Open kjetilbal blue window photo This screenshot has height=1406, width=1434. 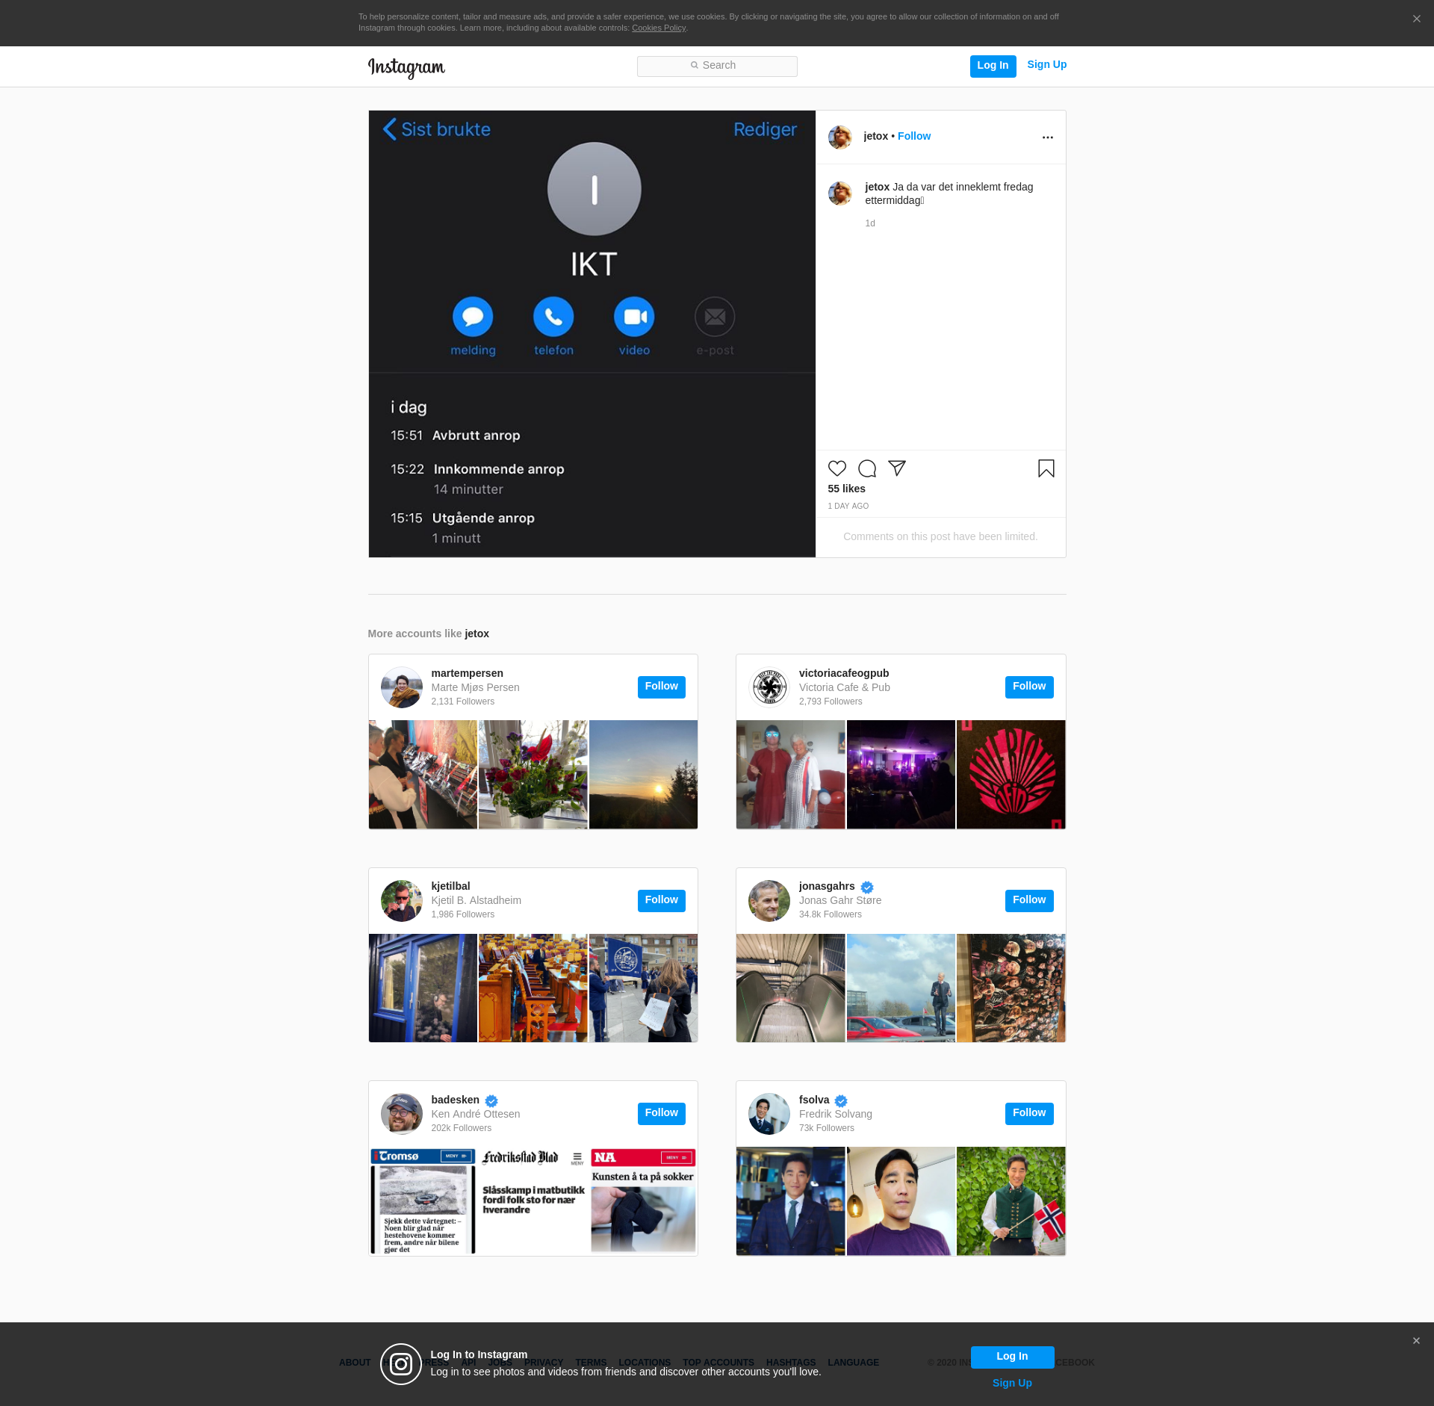tap(423, 988)
